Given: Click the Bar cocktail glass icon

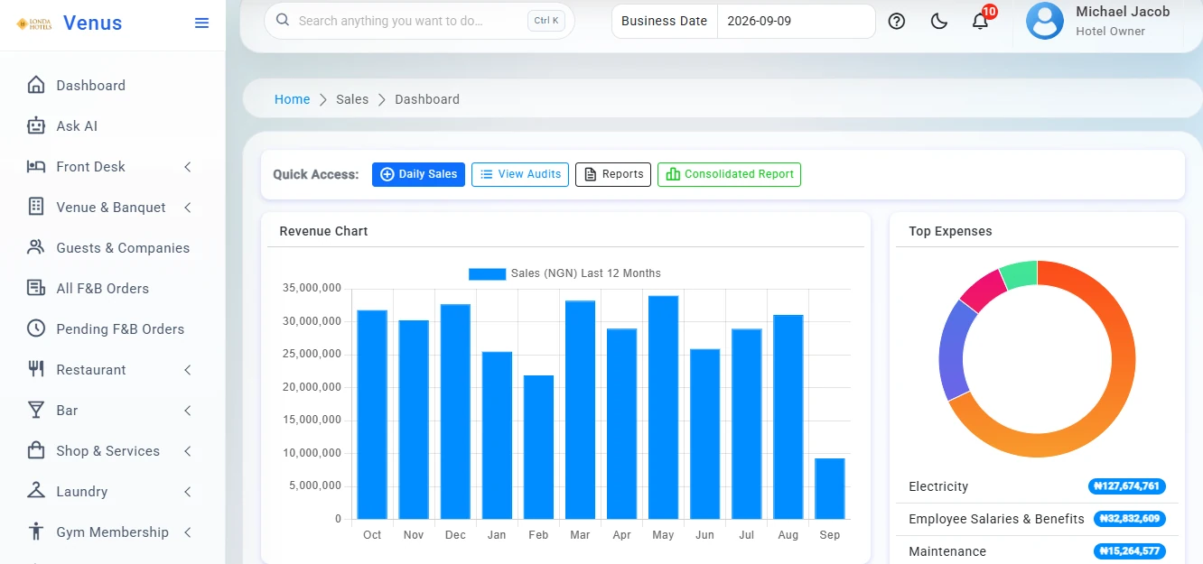Looking at the screenshot, I should point(36,410).
